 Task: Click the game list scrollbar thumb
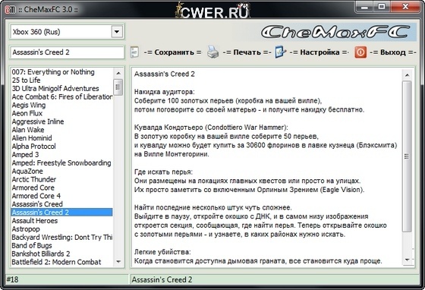tap(118, 87)
